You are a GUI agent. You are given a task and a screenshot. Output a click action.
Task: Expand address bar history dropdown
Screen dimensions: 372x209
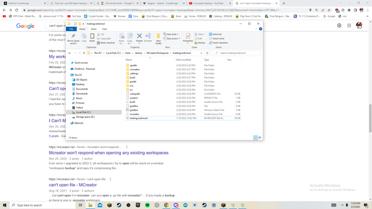[202, 53]
